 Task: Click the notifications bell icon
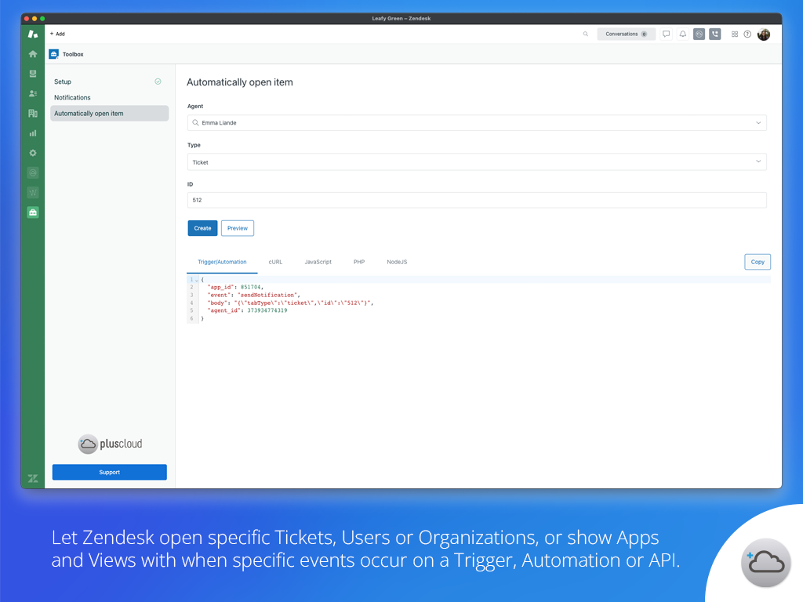pyautogui.click(x=682, y=34)
